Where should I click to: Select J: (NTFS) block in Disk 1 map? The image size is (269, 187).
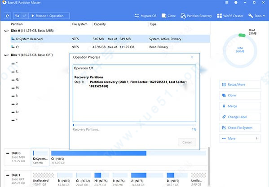point(147,179)
